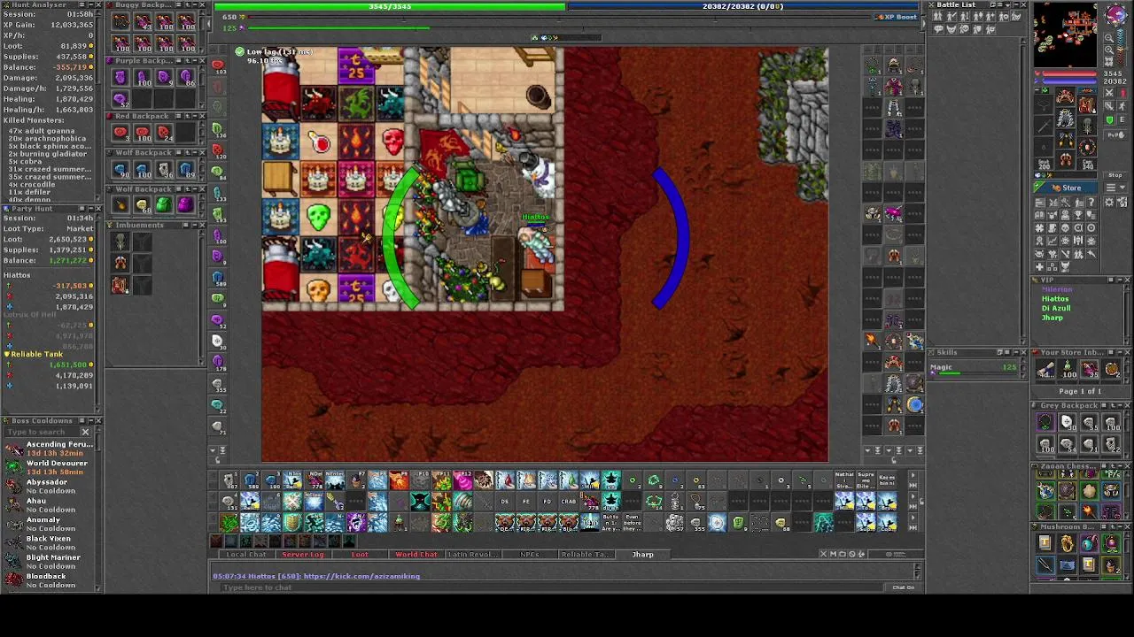The image size is (1134, 637).
Task: Trigger the CRAB action bar hotkey
Action: pos(568,502)
